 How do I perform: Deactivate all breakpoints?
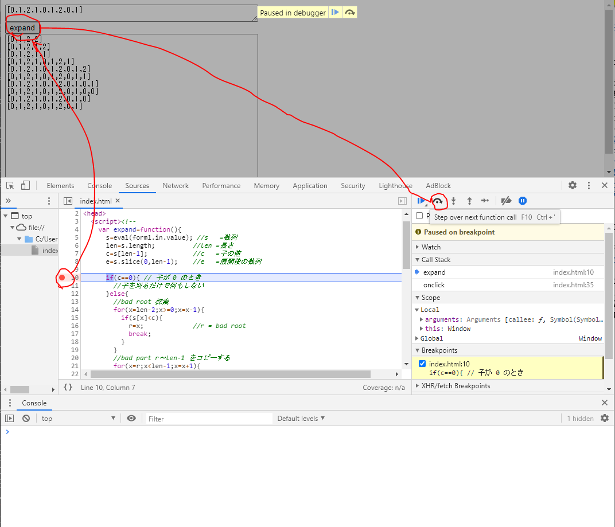[x=506, y=201]
